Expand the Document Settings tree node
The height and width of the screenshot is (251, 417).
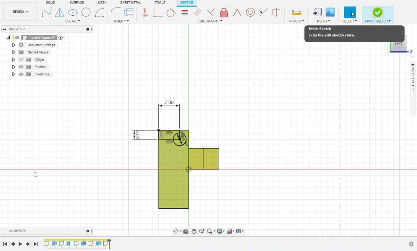point(13,45)
